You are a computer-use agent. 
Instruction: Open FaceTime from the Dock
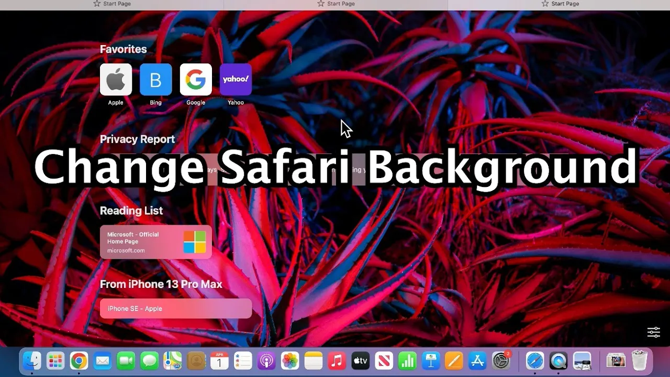click(126, 361)
